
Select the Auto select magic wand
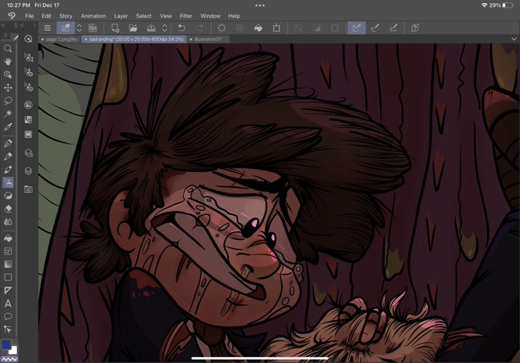[8, 114]
